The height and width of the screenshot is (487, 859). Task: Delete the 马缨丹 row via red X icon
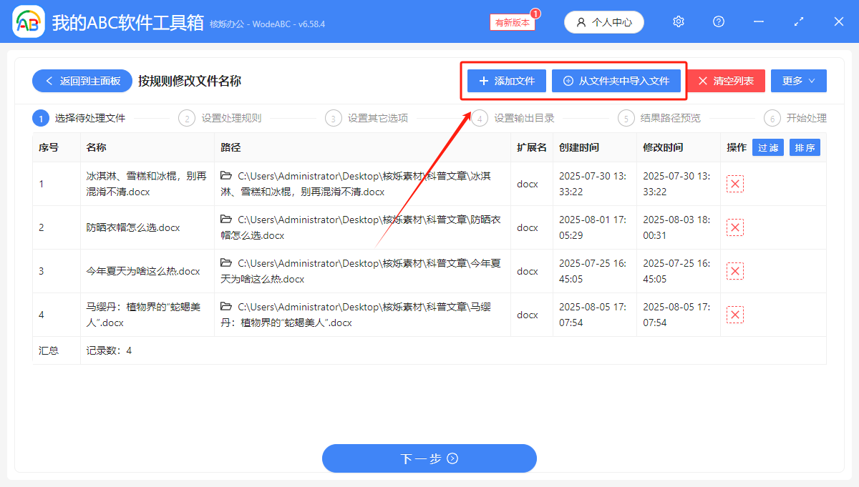735,314
